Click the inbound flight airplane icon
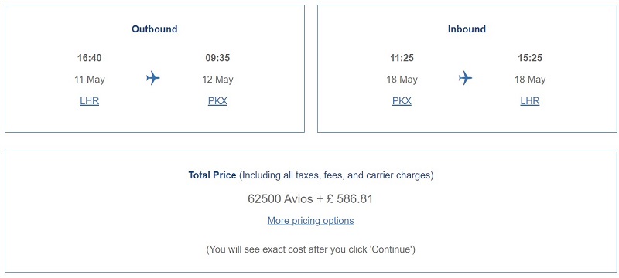619x278 pixels. (x=465, y=78)
